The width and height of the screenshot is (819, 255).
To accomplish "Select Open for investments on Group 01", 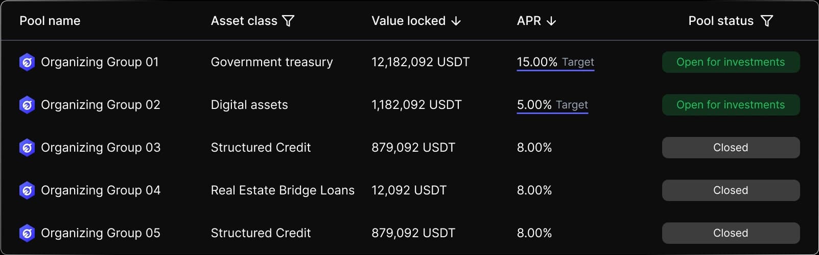I will point(731,62).
